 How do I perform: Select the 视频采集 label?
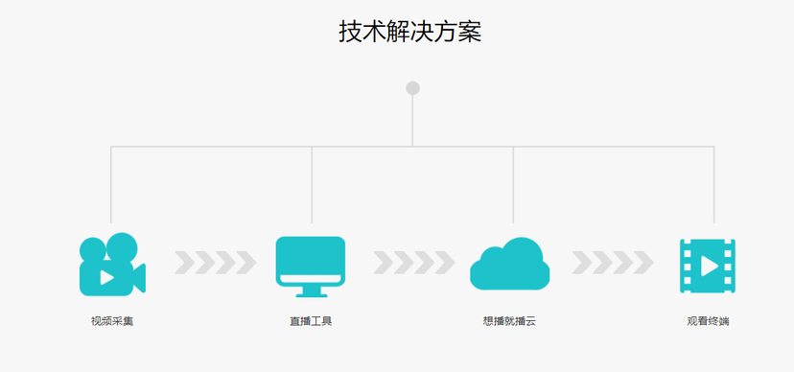pyautogui.click(x=112, y=321)
